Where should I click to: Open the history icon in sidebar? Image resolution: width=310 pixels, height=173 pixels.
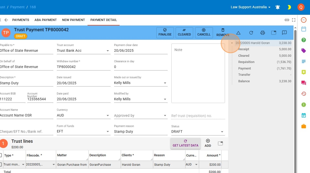click(x=304, y=94)
